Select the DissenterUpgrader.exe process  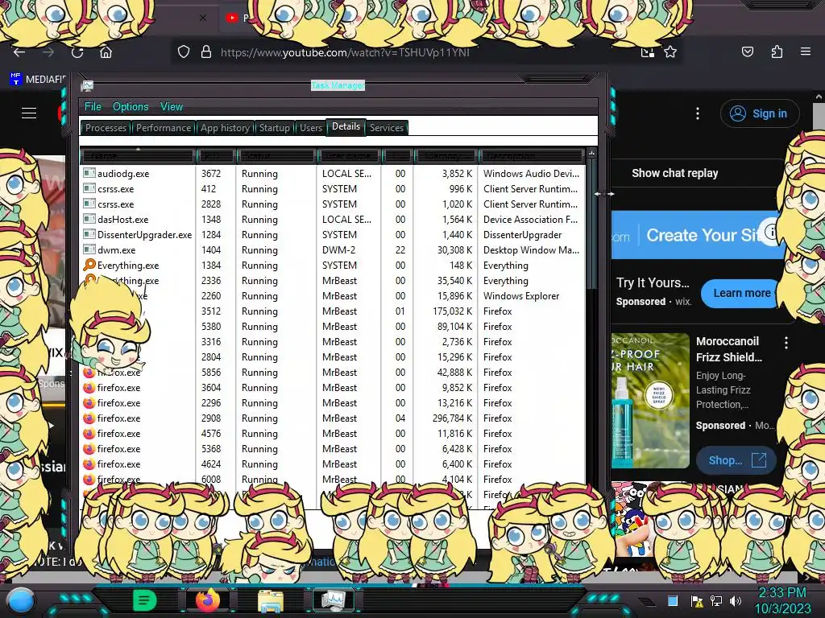click(x=333, y=234)
